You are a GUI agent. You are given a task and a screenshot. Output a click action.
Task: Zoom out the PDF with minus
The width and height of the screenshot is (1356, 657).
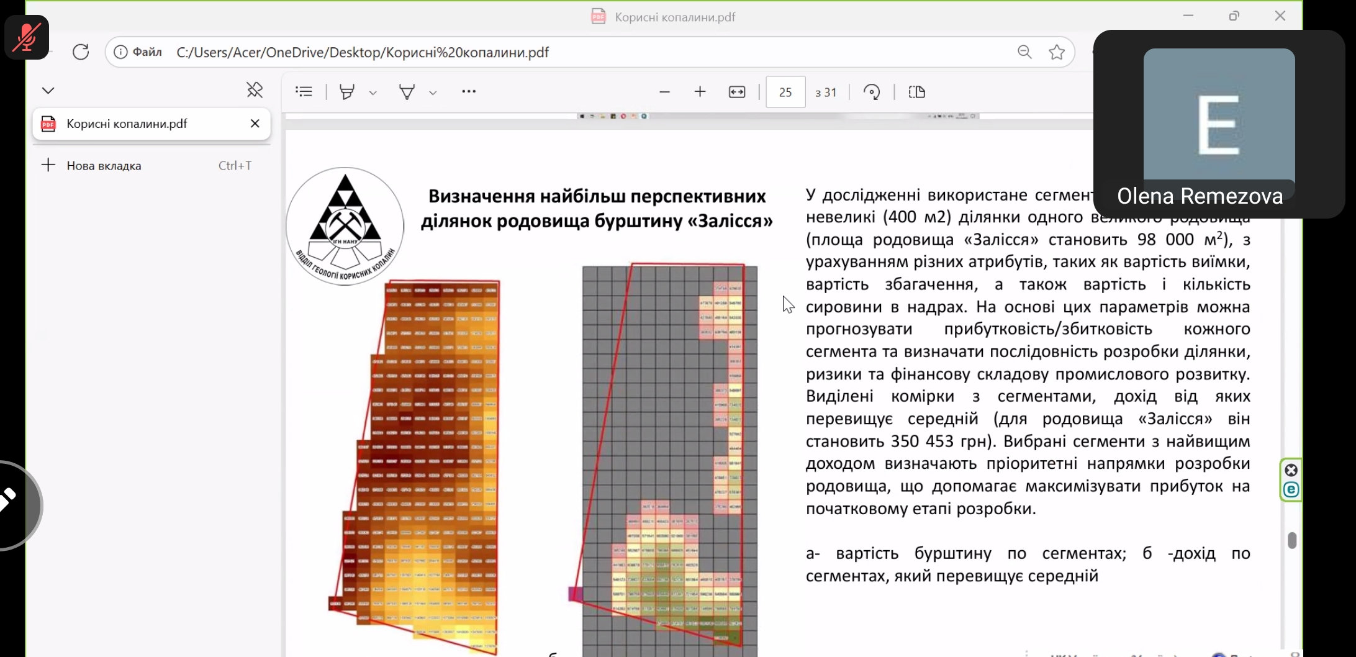click(664, 92)
